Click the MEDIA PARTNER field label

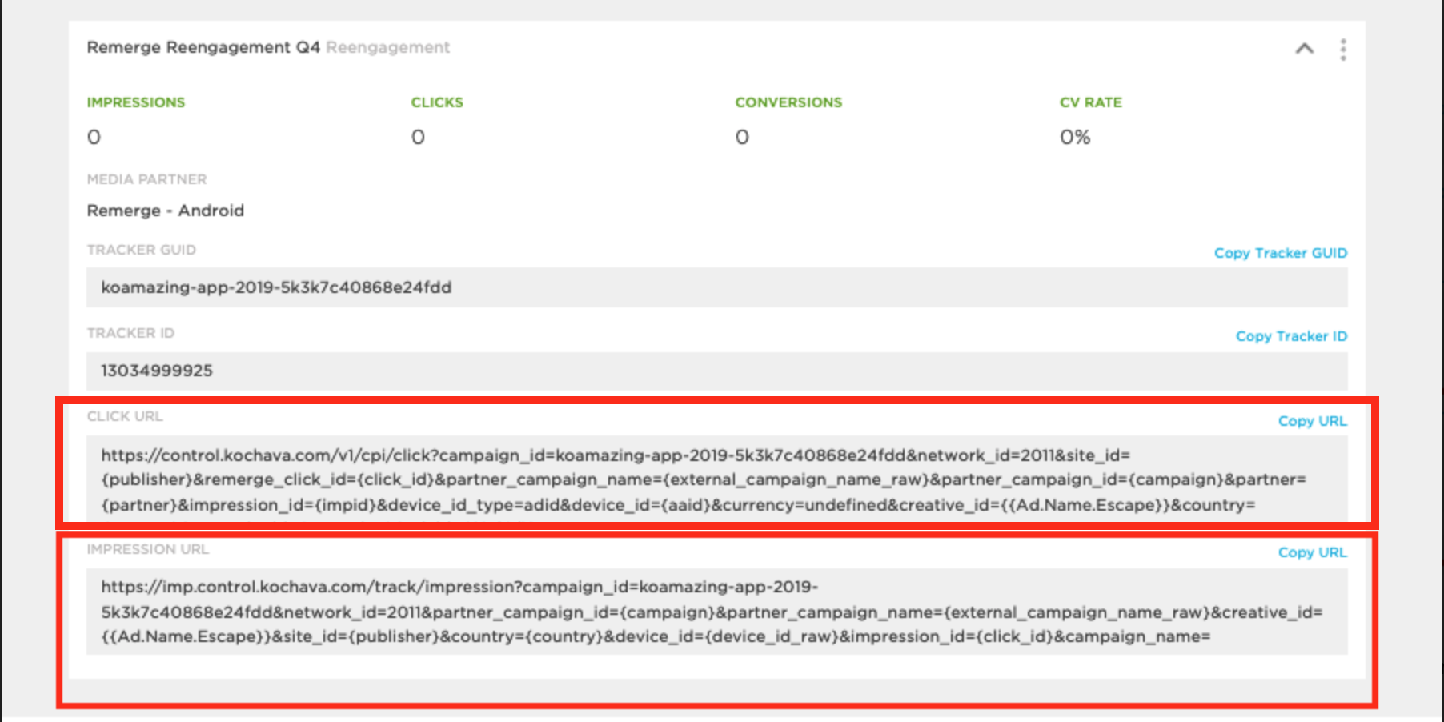[146, 179]
